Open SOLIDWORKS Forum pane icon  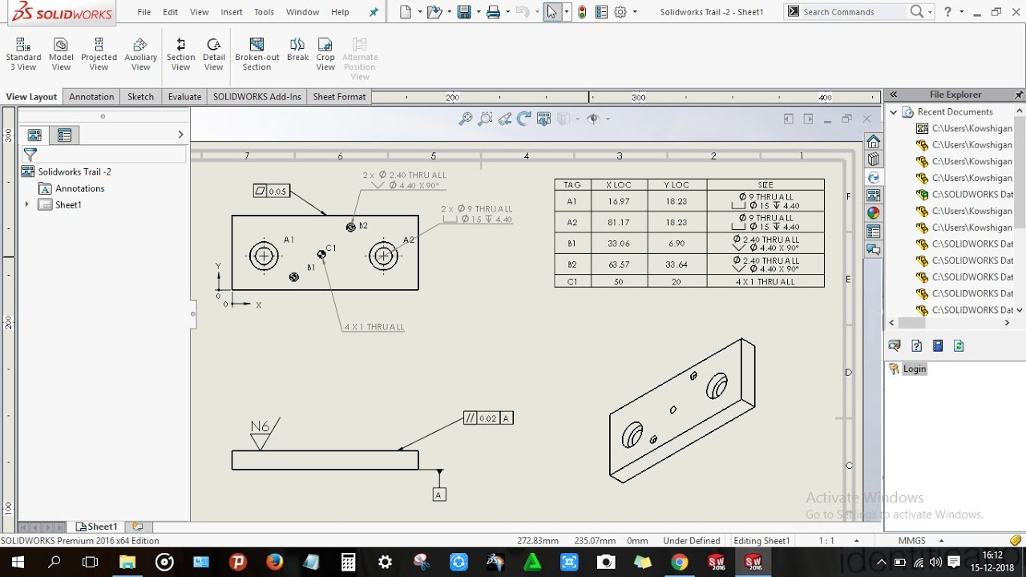coord(874,249)
